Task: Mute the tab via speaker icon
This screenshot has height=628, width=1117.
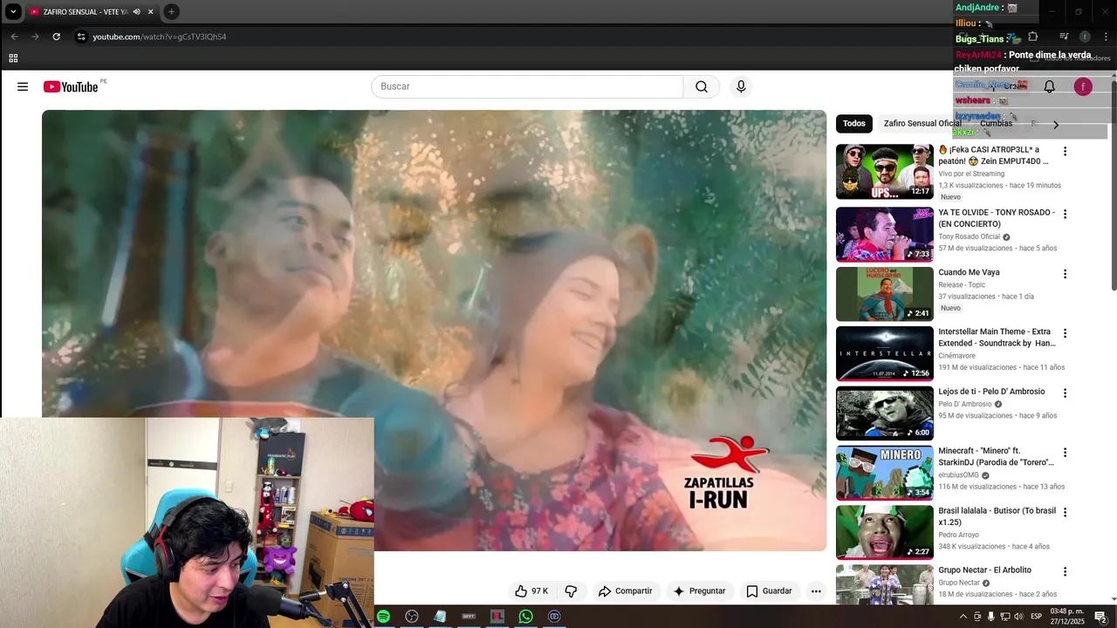Action: 136,11
